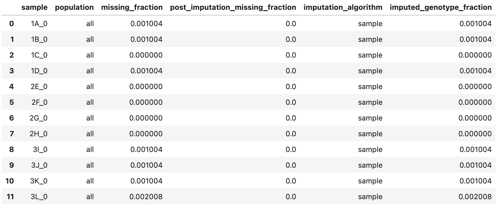Click row index 5

pyautogui.click(x=12, y=102)
